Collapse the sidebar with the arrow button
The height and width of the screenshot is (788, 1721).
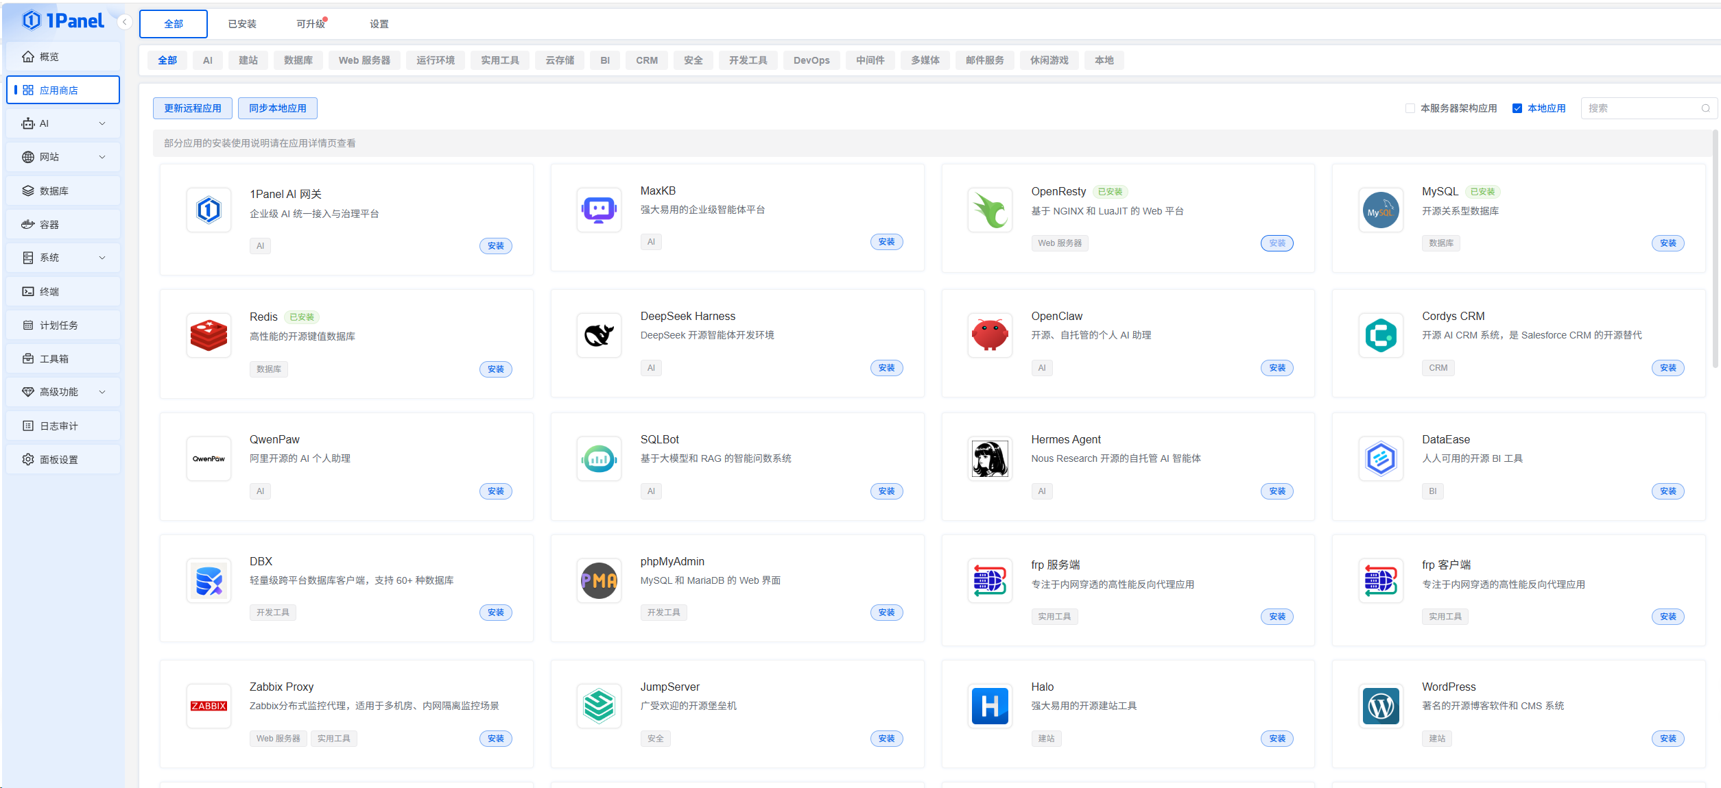tap(125, 22)
